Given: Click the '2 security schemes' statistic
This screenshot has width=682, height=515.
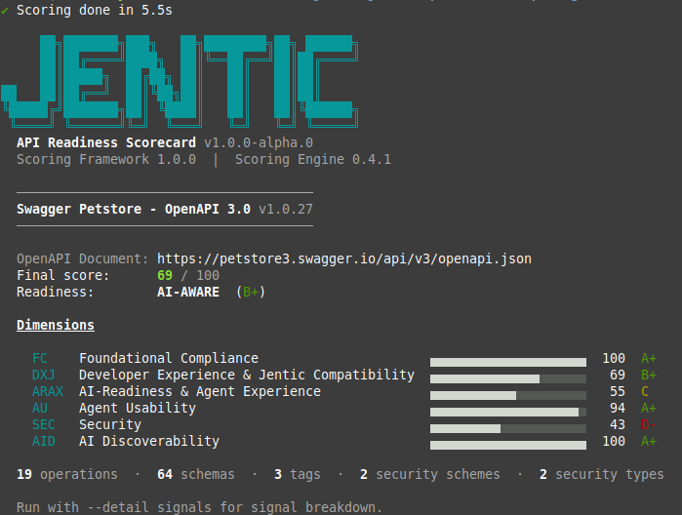Looking at the screenshot, I should pos(430,474).
